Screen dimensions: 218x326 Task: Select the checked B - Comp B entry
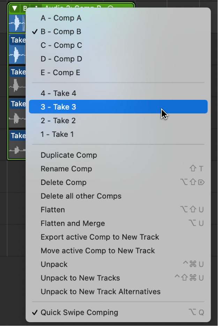pyautogui.click(x=61, y=32)
